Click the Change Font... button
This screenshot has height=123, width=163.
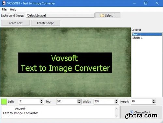coord(141,112)
